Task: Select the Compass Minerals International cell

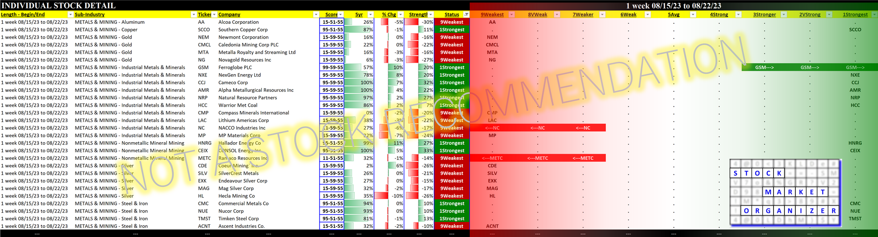Action: [254, 113]
